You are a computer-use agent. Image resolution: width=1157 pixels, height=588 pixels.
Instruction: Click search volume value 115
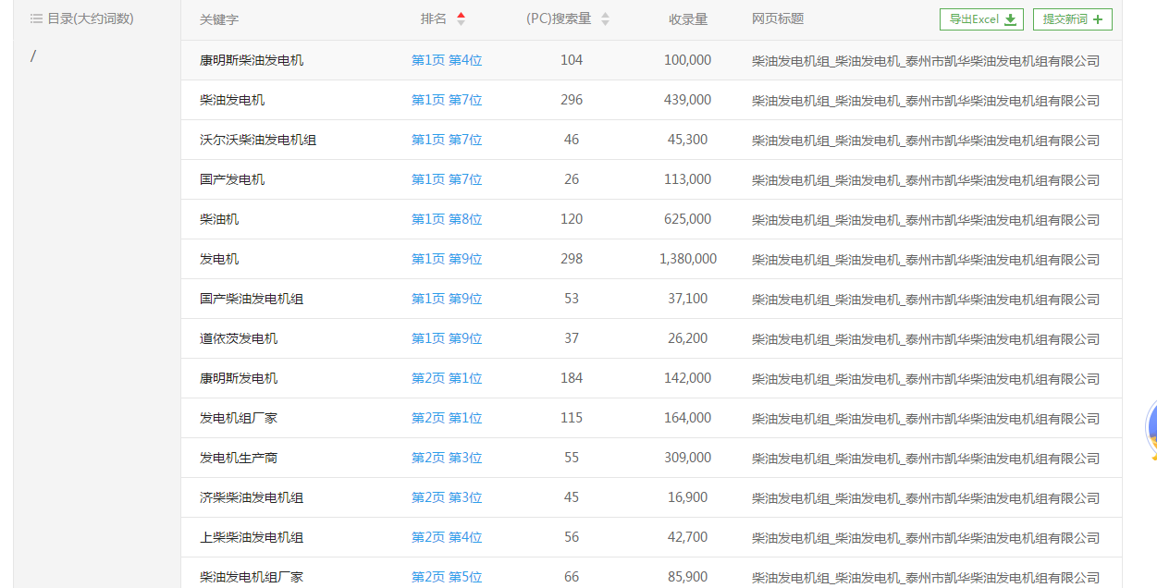point(572,418)
